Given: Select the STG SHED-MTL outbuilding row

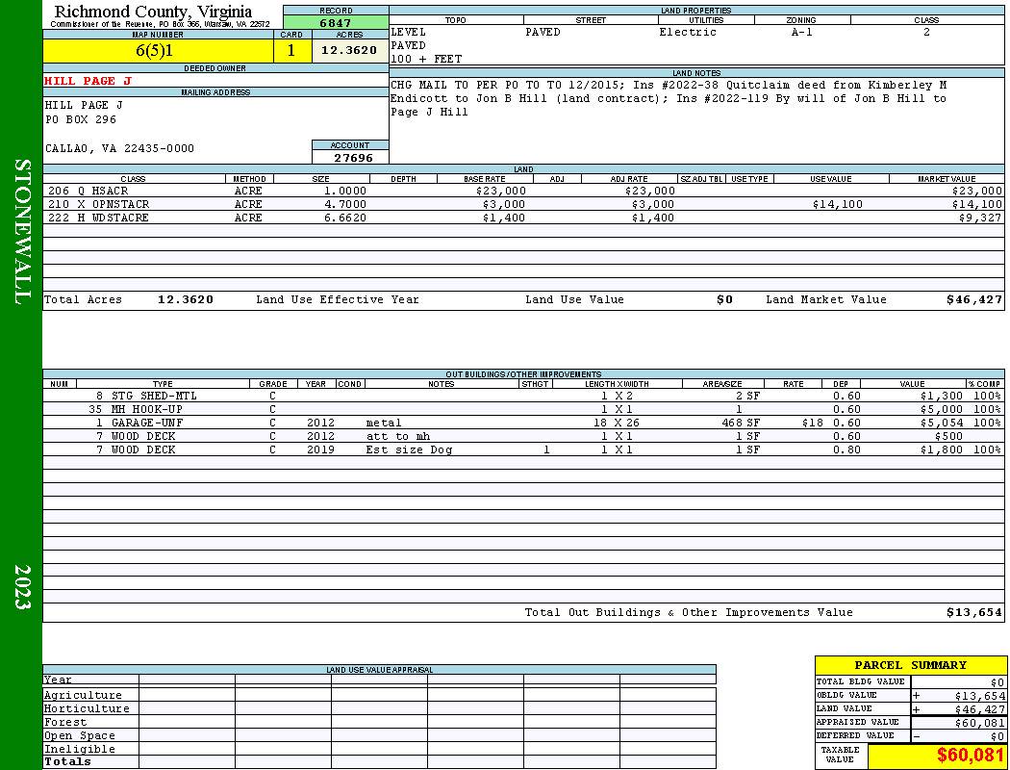Looking at the screenshot, I should (x=523, y=397).
